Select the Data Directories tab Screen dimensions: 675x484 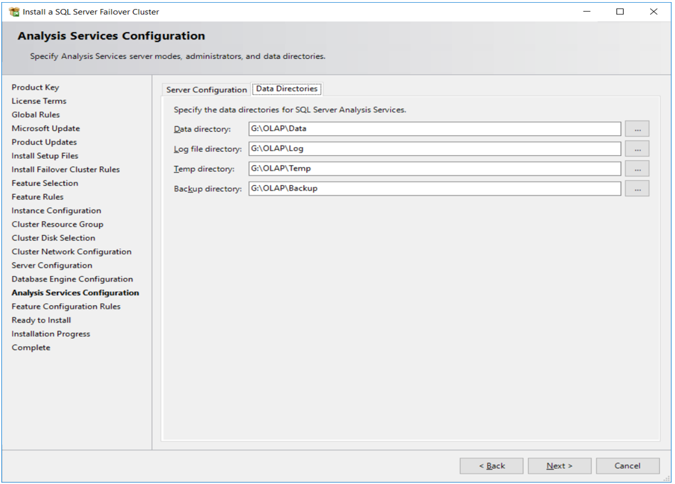click(287, 89)
